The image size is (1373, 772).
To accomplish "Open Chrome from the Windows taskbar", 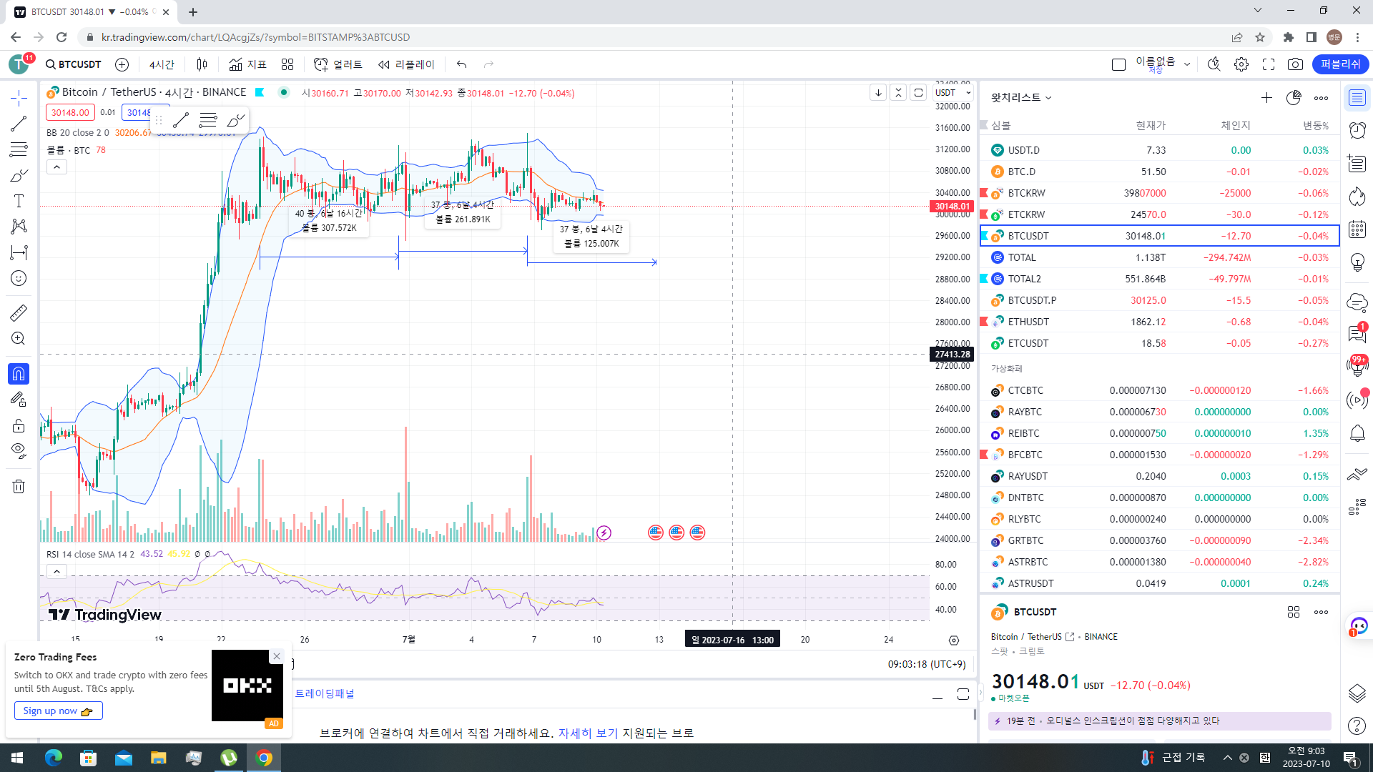I will [x=264, y=758].
